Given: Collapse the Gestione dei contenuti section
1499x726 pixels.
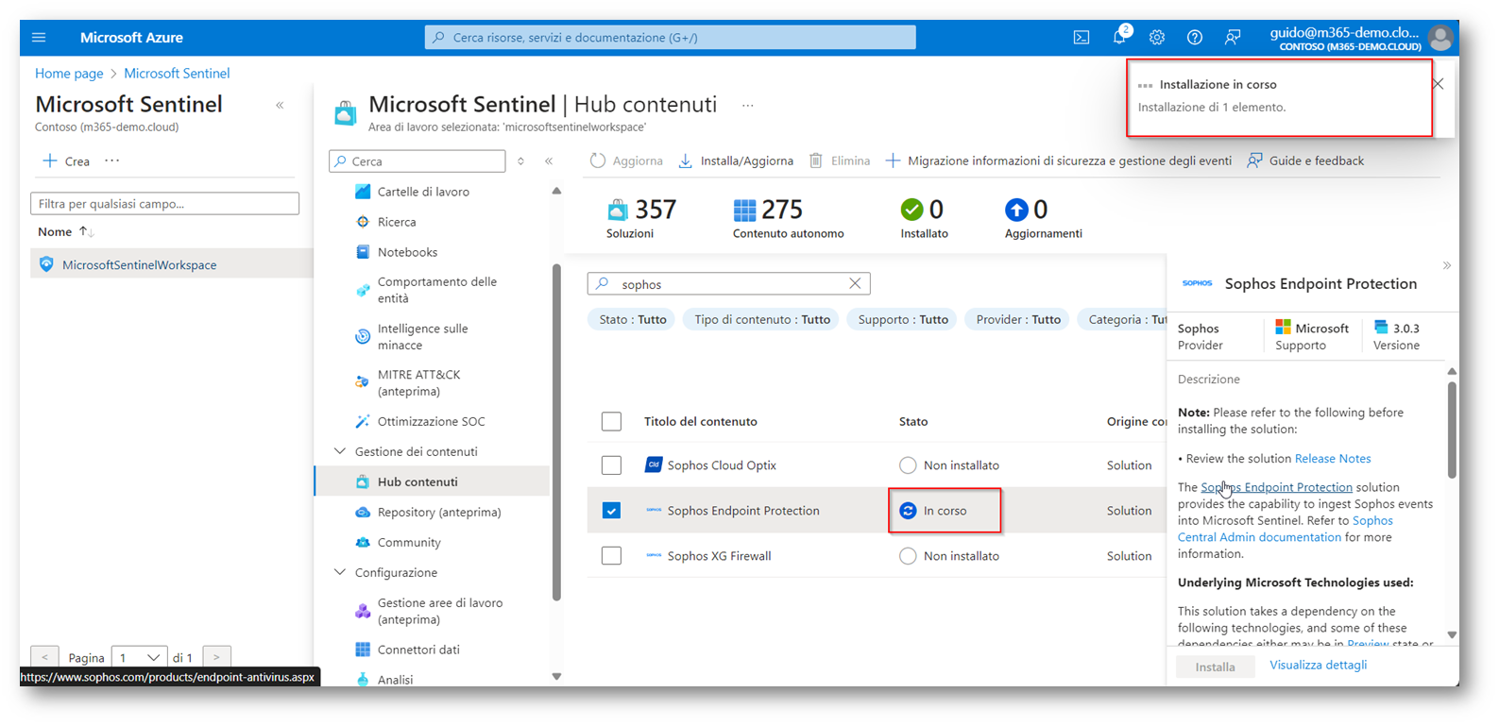Looking at the screenshot, I should pyautogui.click(x=340, y=451).
